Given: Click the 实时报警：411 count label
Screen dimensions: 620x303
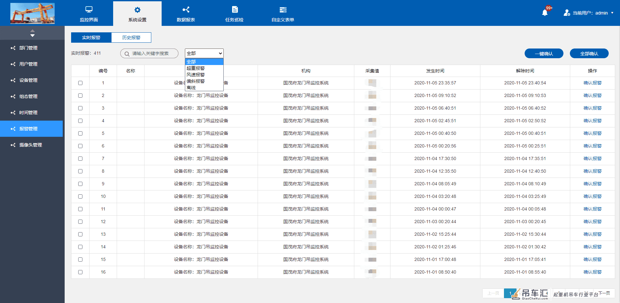Looking at the screenshot, I should [x=86, y=53].
